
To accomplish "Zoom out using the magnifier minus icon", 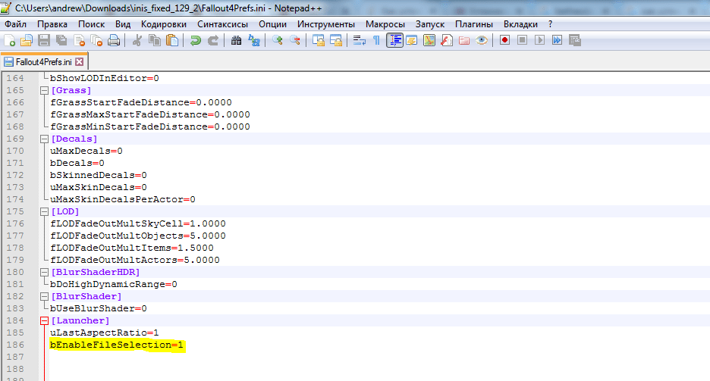I will tap(295, 41).
